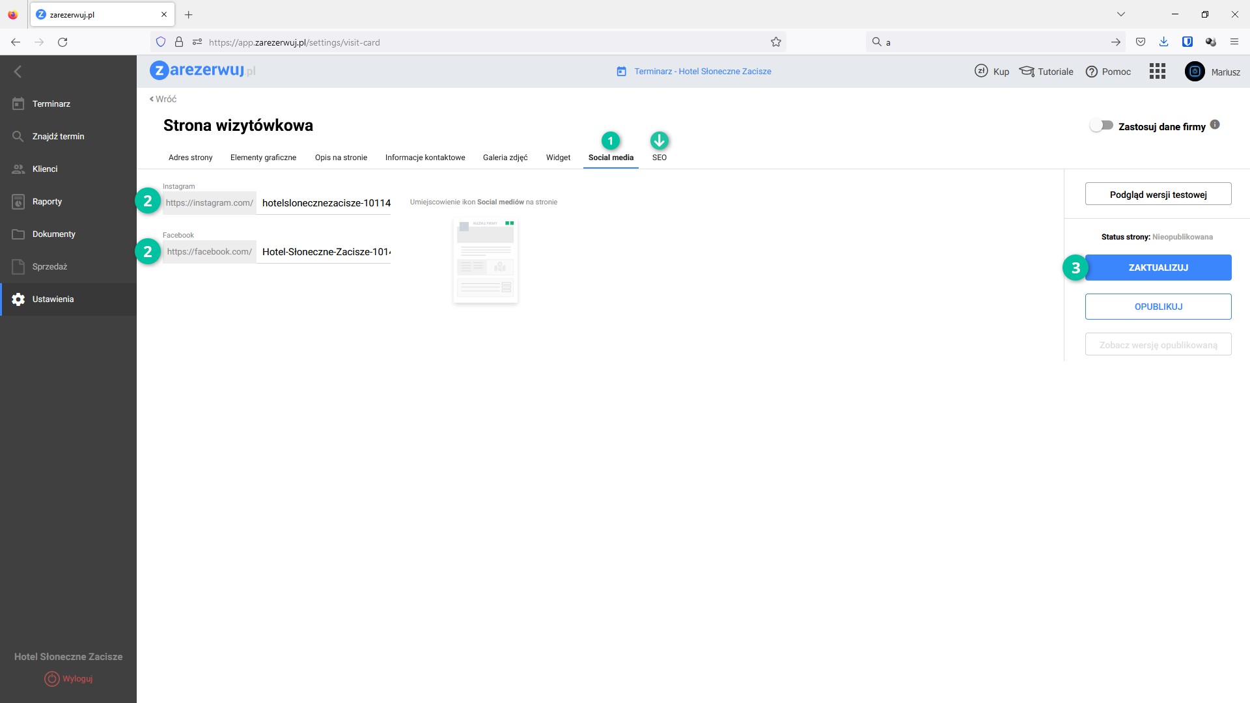Viewport: 1250px width, 703px height.
Task: Open Terminarz calendar icon in sidebar
Action: (18, 104)
